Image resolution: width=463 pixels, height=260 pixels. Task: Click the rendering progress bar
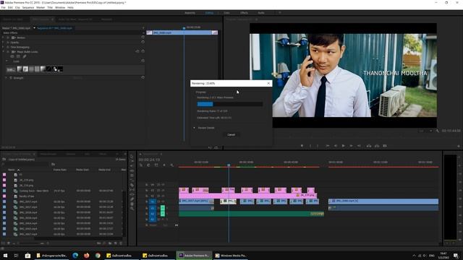[x=230, y=104]
